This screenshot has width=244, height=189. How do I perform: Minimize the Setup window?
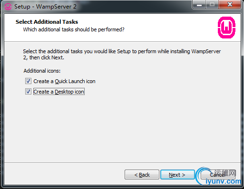tap(199, 5)
